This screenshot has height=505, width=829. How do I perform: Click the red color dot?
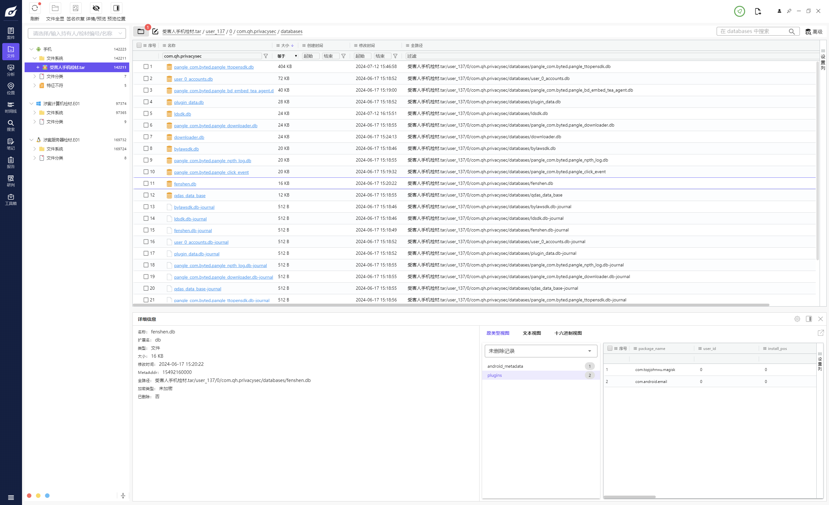29,496
